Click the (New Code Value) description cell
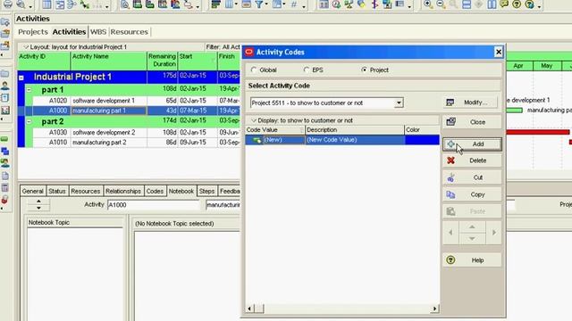Screen dimensions: 572x321 pos(355,140)
